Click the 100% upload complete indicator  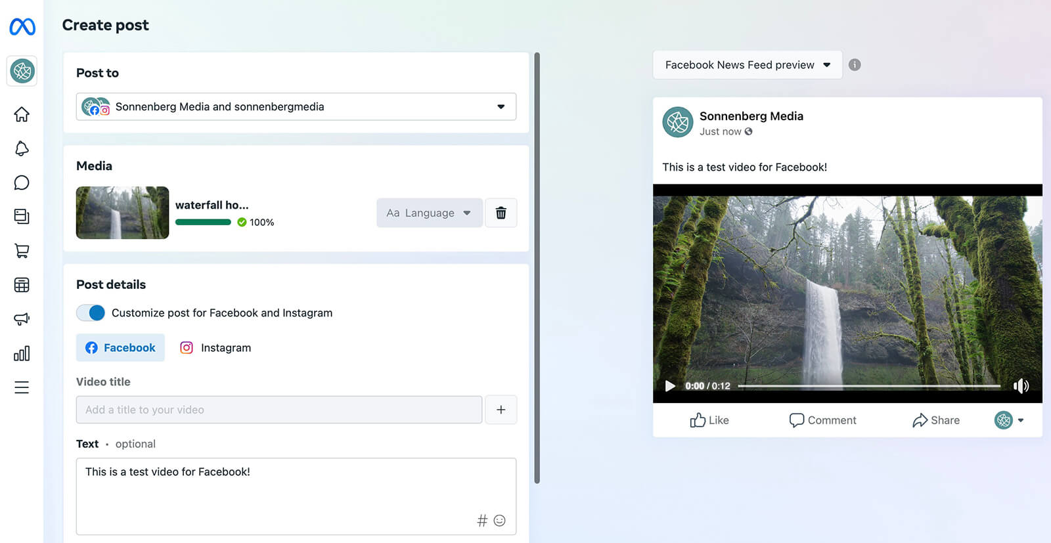(256, 222)
